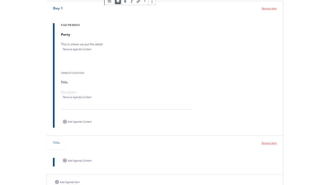Edit the Day 1 heading
329x185 pixels.
[58, 8]
